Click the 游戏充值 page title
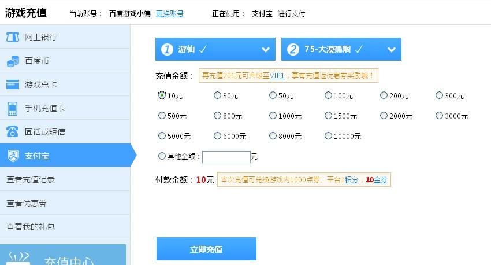The width and height of the screenshot is (491, 265). pos(26,13)
